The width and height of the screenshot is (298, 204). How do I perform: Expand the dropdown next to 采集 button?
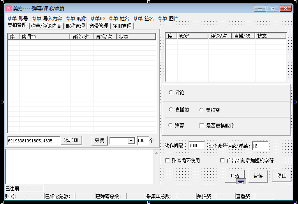coord(131,141)
